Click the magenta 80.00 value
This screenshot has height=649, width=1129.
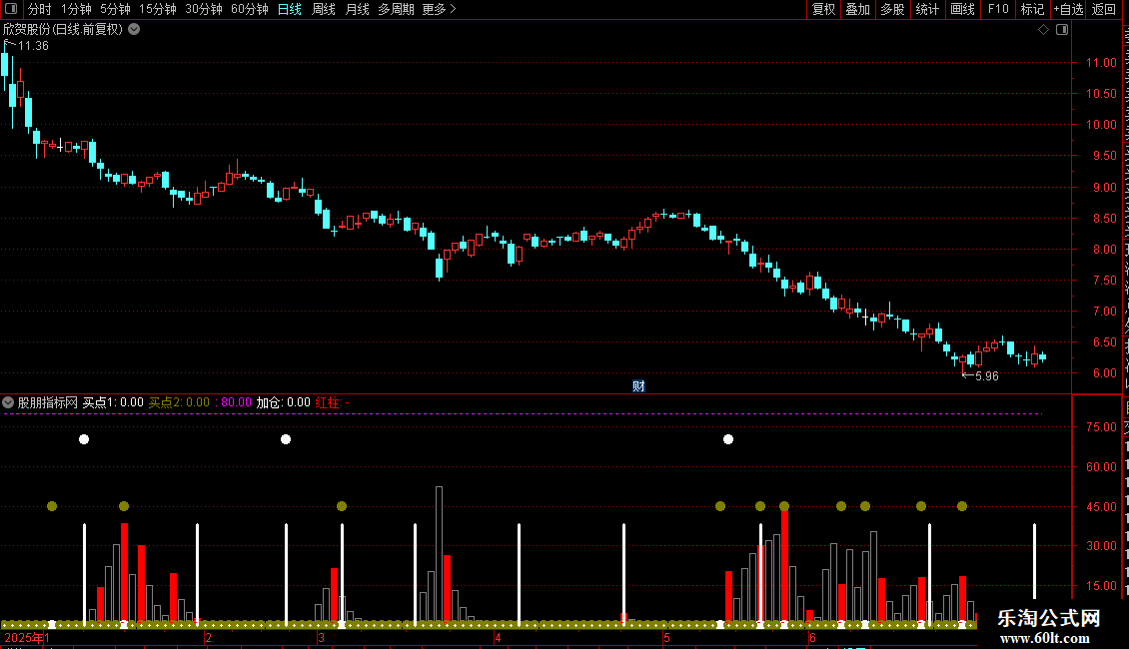236,403
